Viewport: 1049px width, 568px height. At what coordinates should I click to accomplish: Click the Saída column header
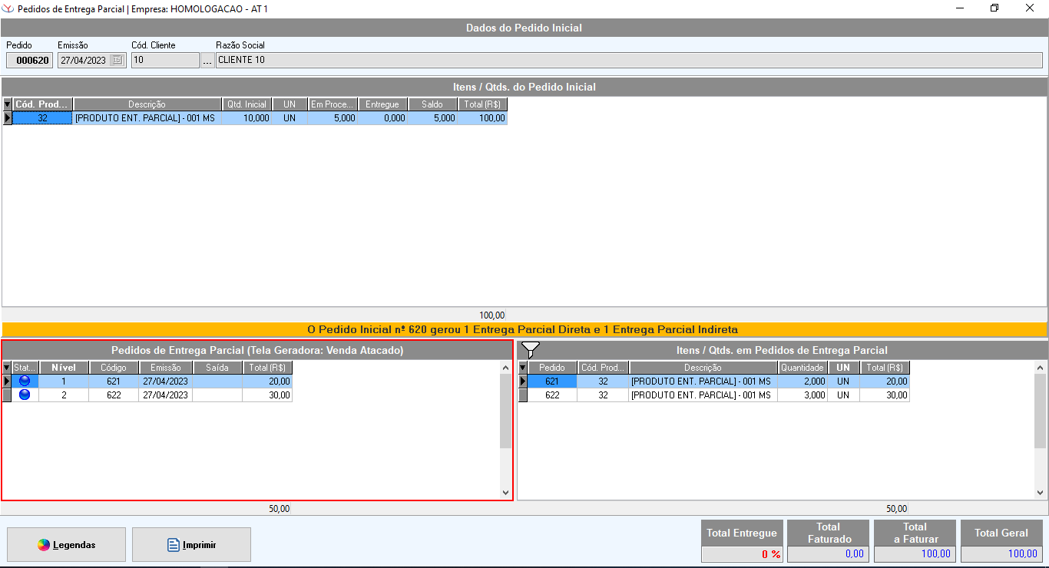pyautogui.click(x=217, y=368)
